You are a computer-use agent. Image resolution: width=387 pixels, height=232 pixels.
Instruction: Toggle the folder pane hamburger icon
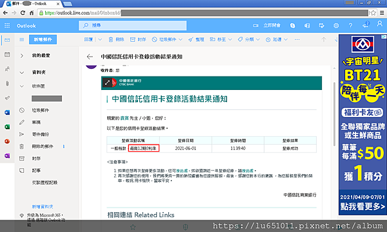click(x=22, y=40)
